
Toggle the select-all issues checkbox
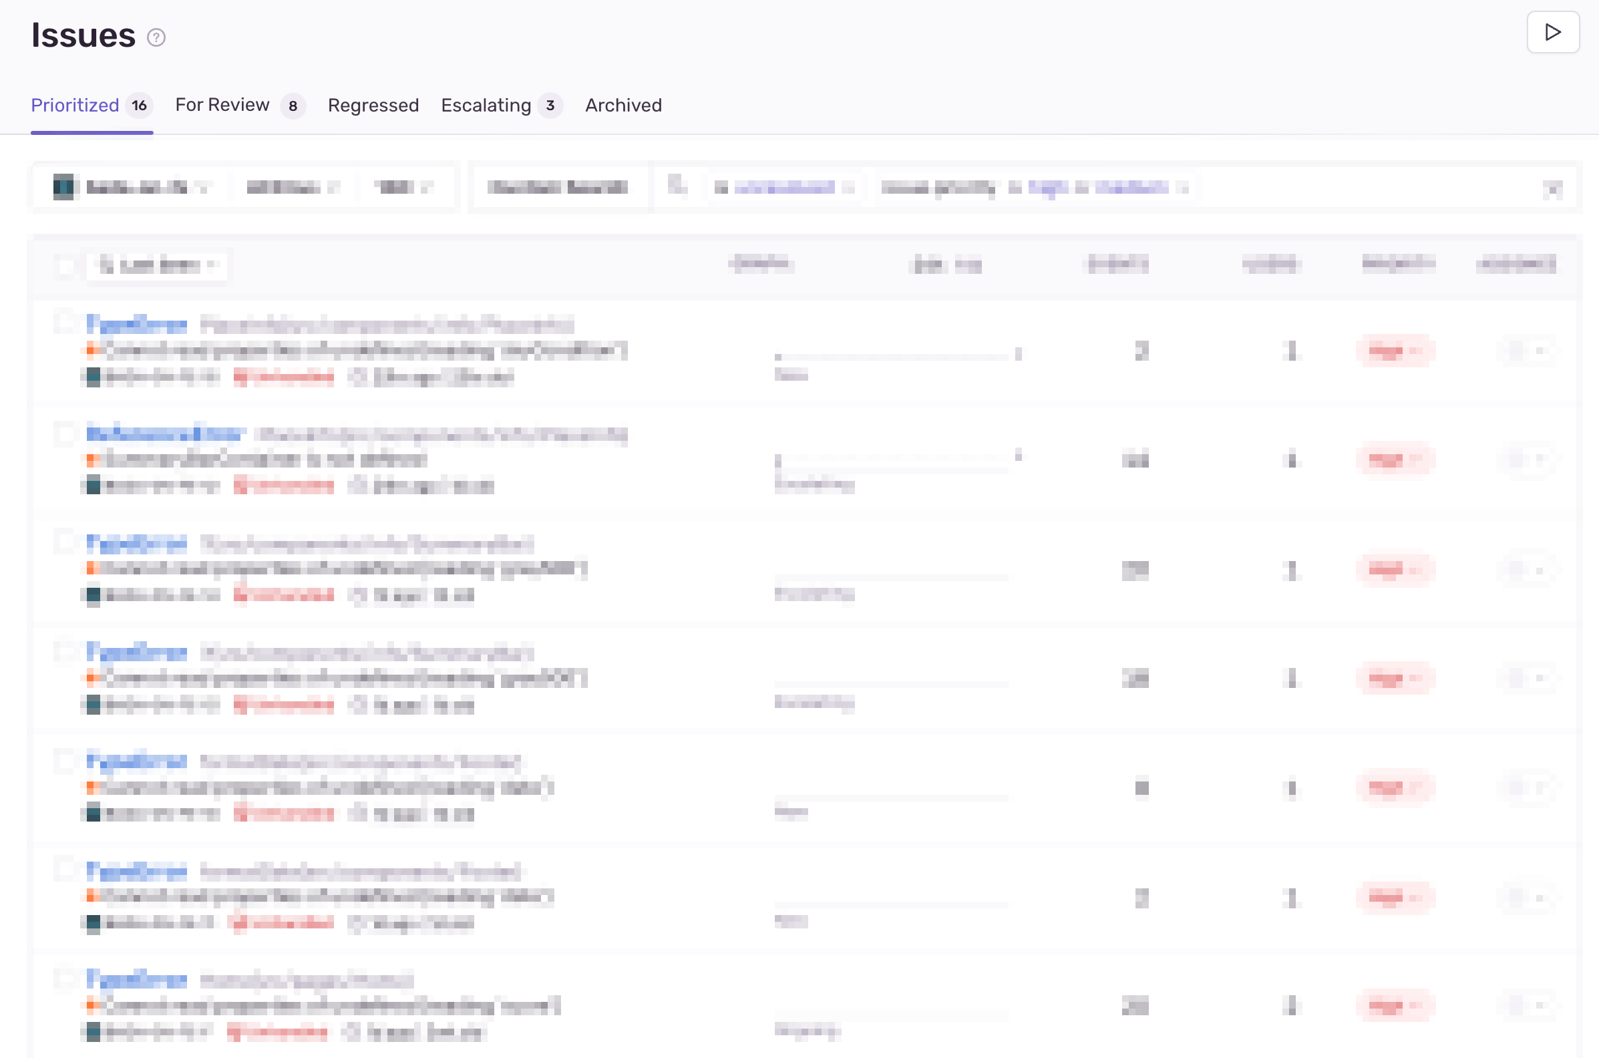tap(65, 266)
